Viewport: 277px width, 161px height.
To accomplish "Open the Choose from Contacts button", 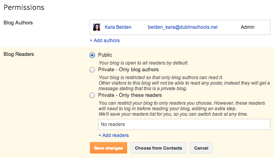I will [159, 148].
